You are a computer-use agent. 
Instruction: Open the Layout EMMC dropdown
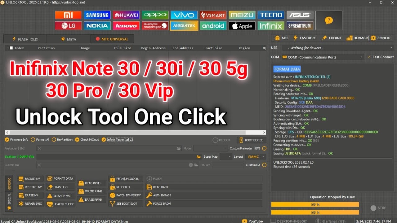click(x=256, y=157)
